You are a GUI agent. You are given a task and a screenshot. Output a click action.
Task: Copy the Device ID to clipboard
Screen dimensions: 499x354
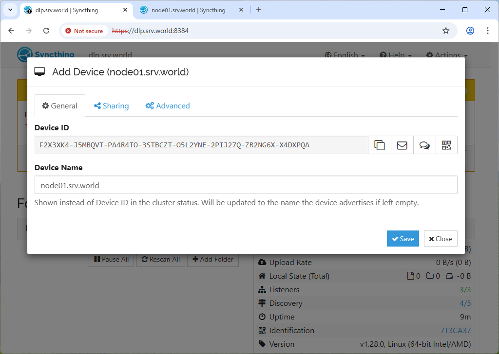[379, 145]
